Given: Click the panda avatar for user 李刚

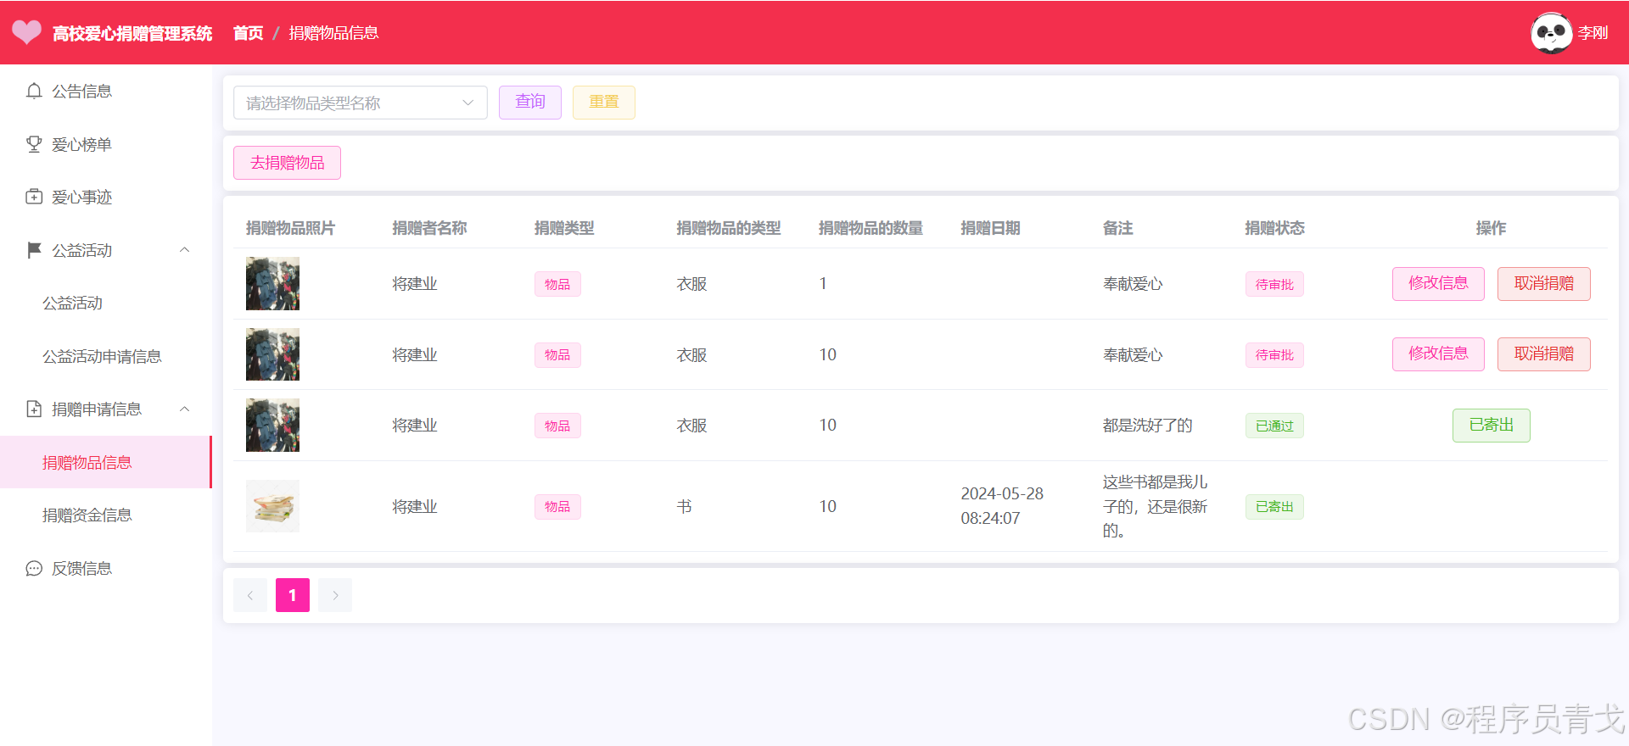Looking at the screenshot, I should (1551, 33).
